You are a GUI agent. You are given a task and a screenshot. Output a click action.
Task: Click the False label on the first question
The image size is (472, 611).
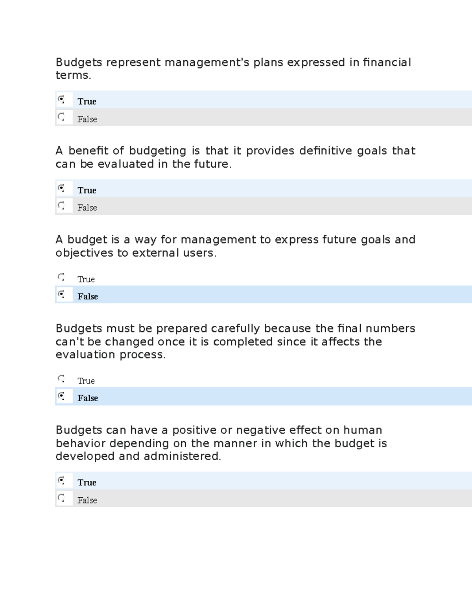87,119
